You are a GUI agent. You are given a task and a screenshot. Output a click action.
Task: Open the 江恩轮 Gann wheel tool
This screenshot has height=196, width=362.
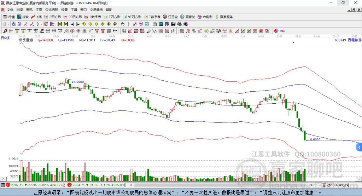click(x=170, y=17)
